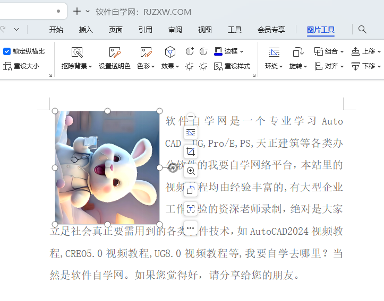The image size is (384, 301).
Task: Click the 边框 border color icon
Action: click(218, 51)
